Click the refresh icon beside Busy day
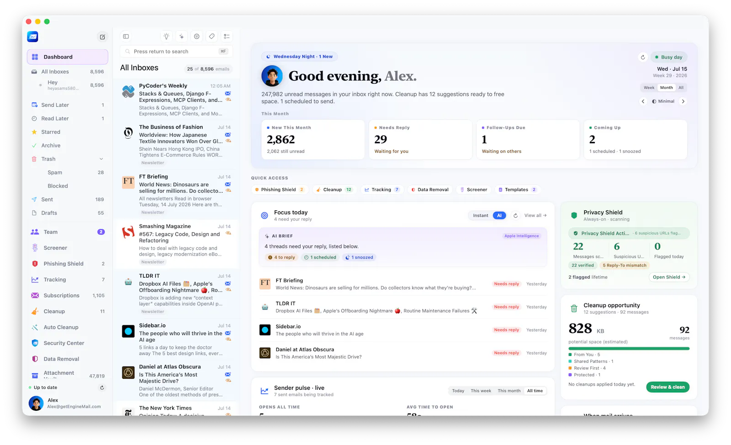Image resolution: width=731 pixels, height=445 pixels. pos(643,57)
